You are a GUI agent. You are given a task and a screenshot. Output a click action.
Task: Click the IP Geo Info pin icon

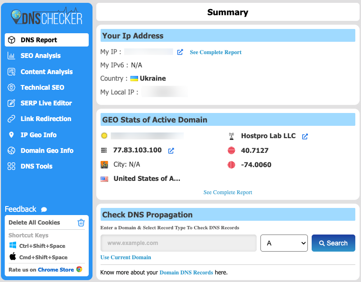coord(11,135)
